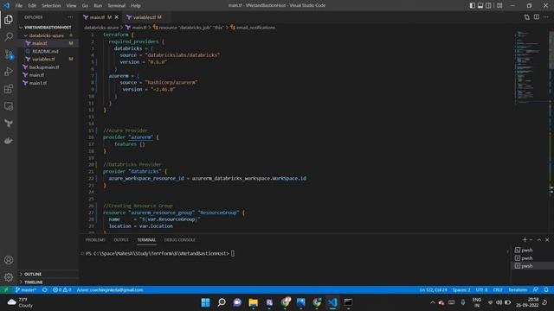Open the Accounts menu icon
This screenshot has width=554, height=311.
click(9, 260)
